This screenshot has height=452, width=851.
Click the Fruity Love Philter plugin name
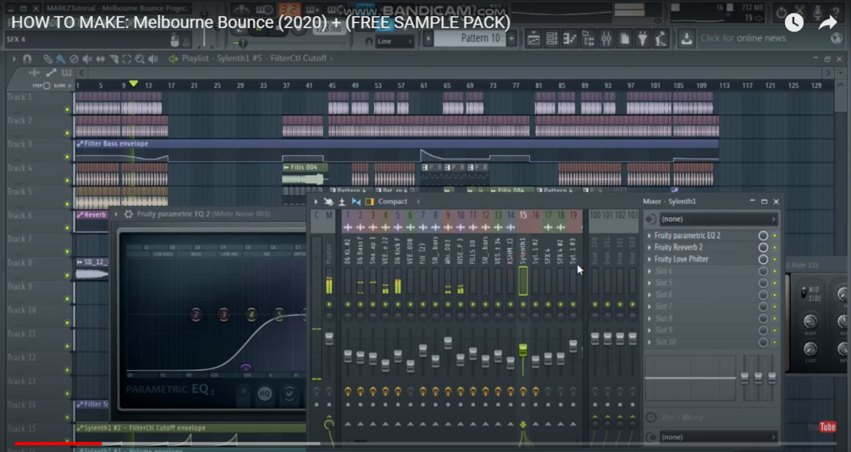(x=681, y=259)
